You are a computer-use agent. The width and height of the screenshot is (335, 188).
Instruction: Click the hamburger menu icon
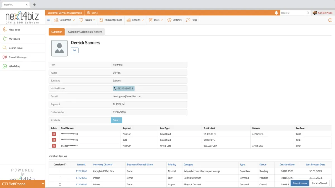49,20
